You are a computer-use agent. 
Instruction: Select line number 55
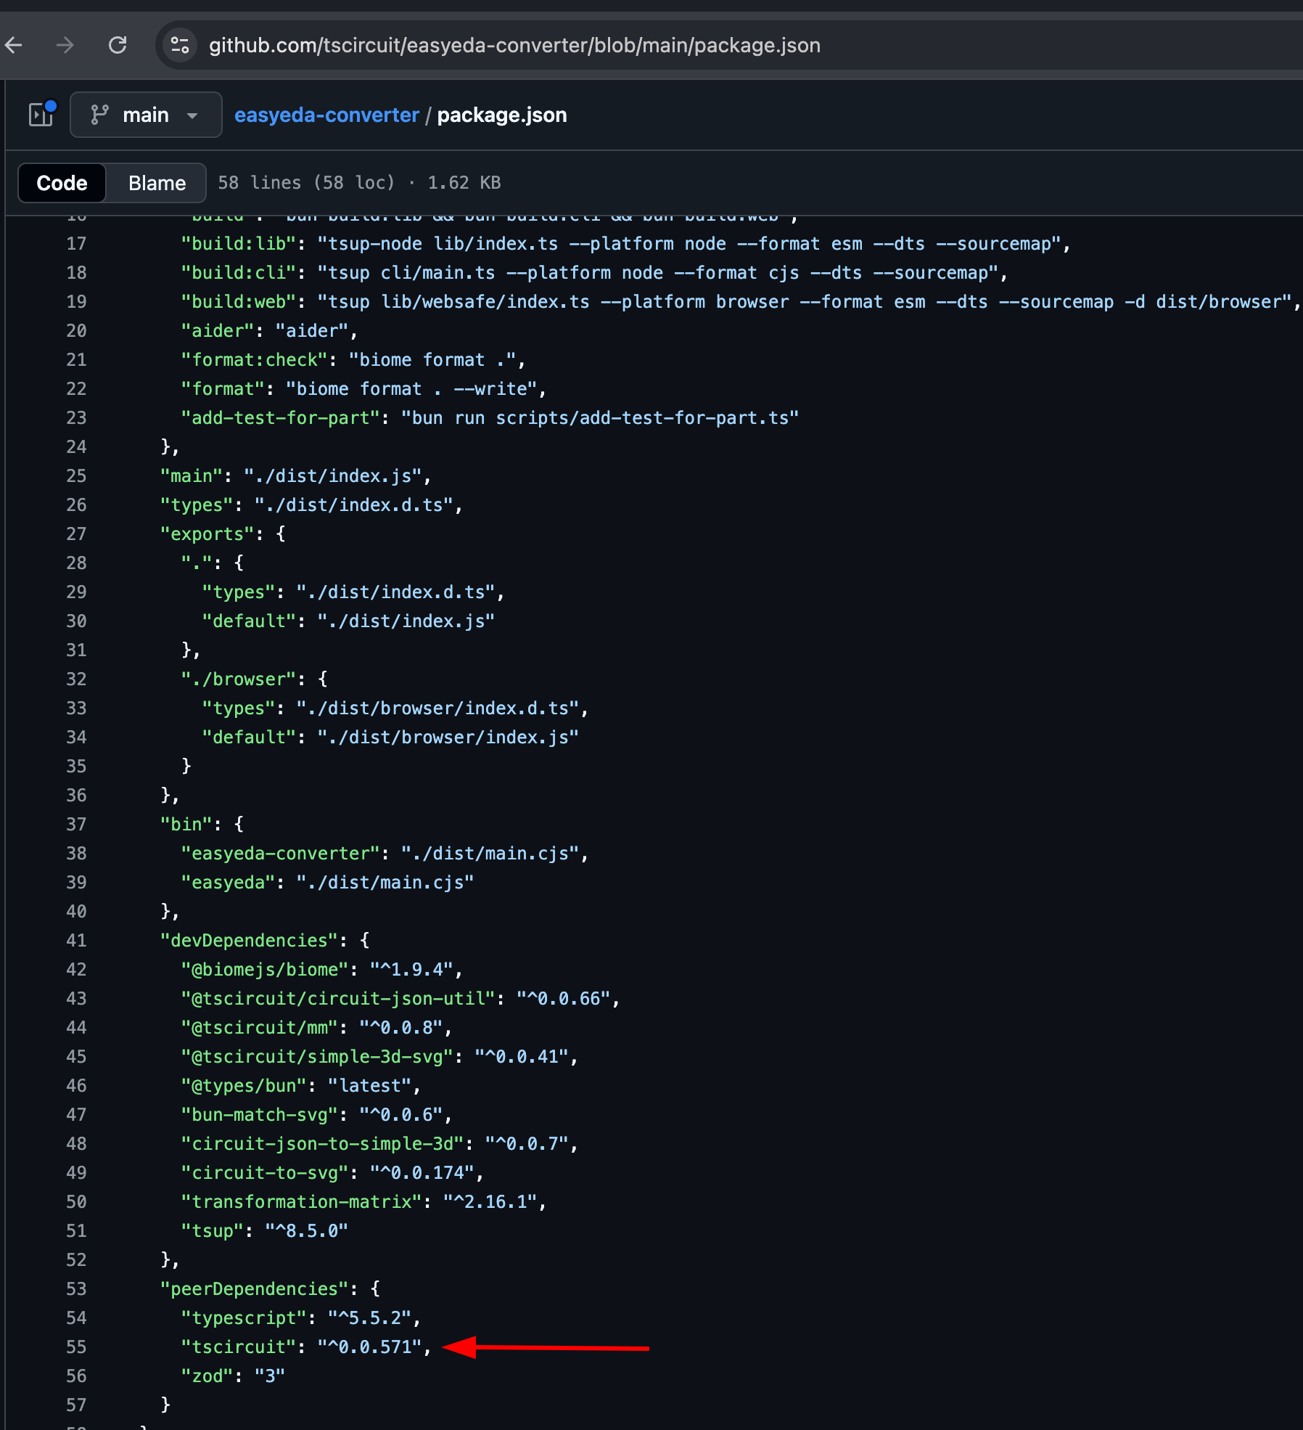[x=76, y=1347]
